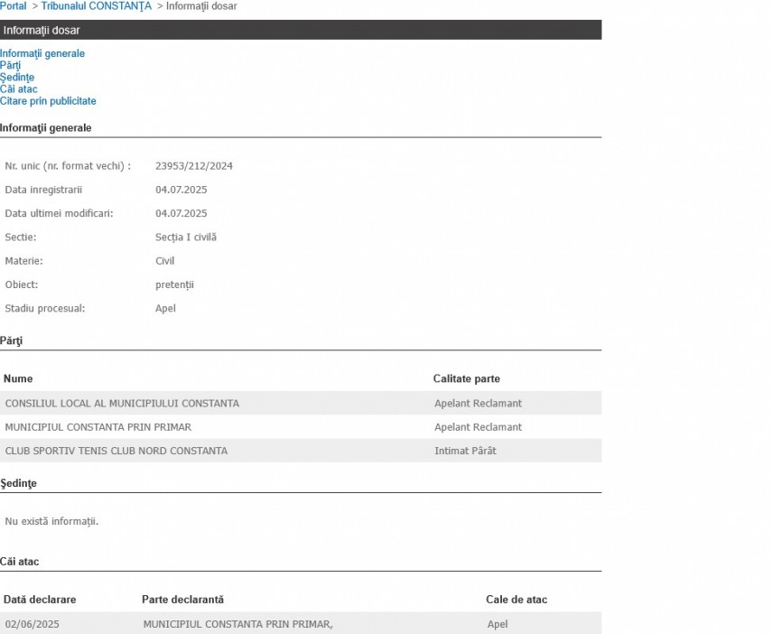
Task: Click Apelant Reclamant for CONSILIUL LOCAL row
Action: (x=478, y=404)
